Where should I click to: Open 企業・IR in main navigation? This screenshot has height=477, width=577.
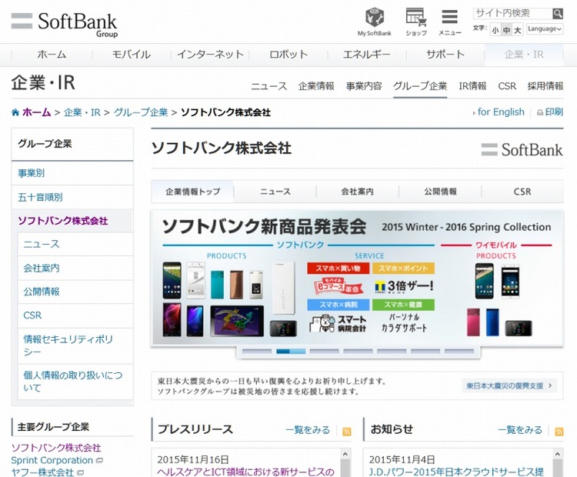tap(524, 55)
